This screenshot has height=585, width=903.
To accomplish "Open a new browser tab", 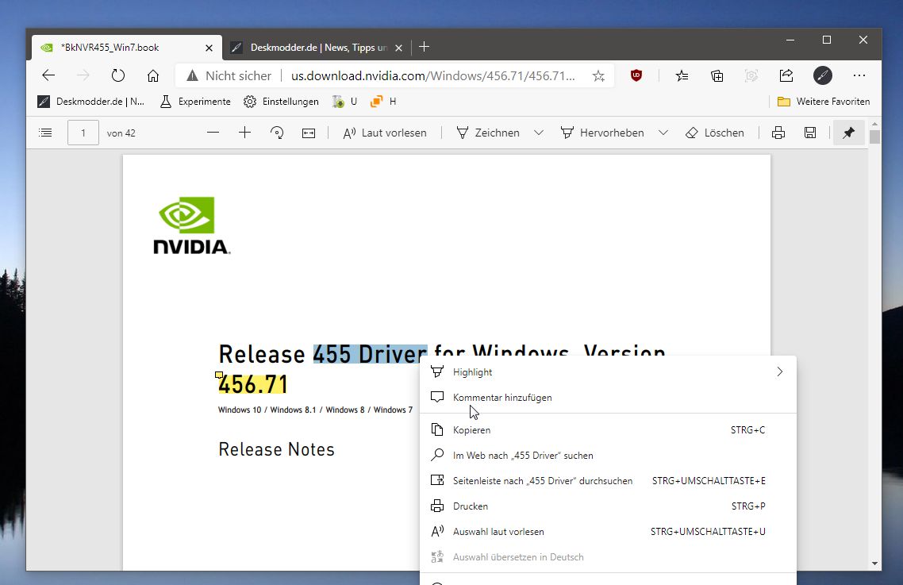I will (x=424, y=48).
